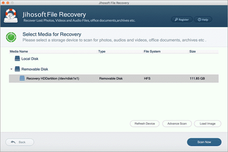The width and height of the screenshot is (228, 152).
Task: Click the 111.85 GB size value
Action: [197, 79]
